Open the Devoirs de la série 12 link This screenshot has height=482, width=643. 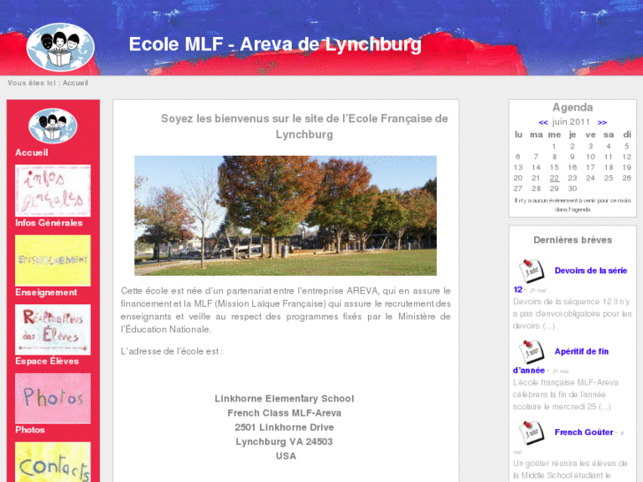click(591, 271)
